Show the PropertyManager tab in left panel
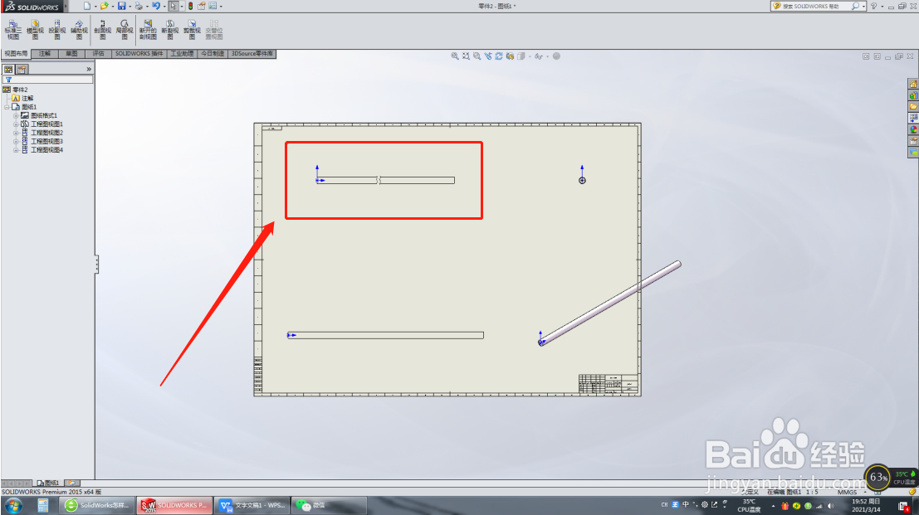This screenshot has width=919, height=515. click(x=22, y=69)
